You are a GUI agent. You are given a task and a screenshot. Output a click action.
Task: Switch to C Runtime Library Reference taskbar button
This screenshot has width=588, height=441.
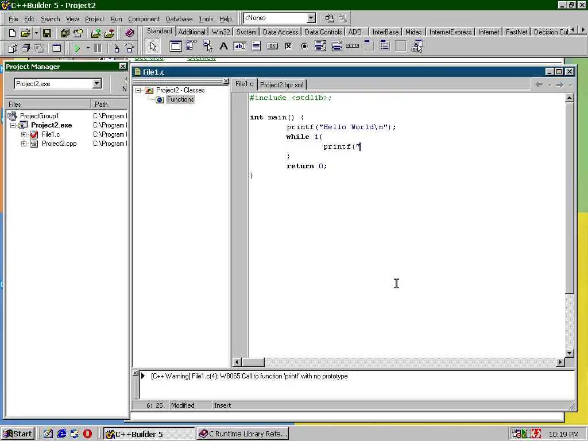coord(243,434)
